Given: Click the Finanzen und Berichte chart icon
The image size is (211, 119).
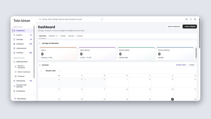Looking at the screenshot, I should coord(14,86).
